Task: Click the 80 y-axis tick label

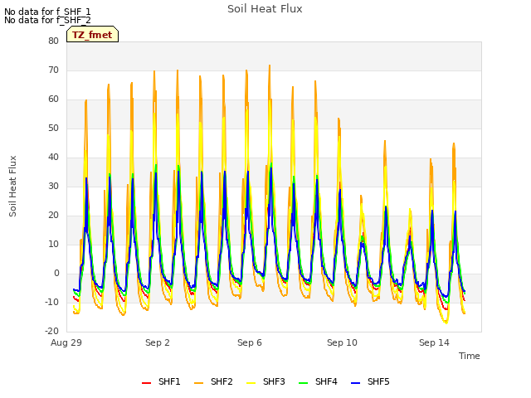Action: click(53, 41)
